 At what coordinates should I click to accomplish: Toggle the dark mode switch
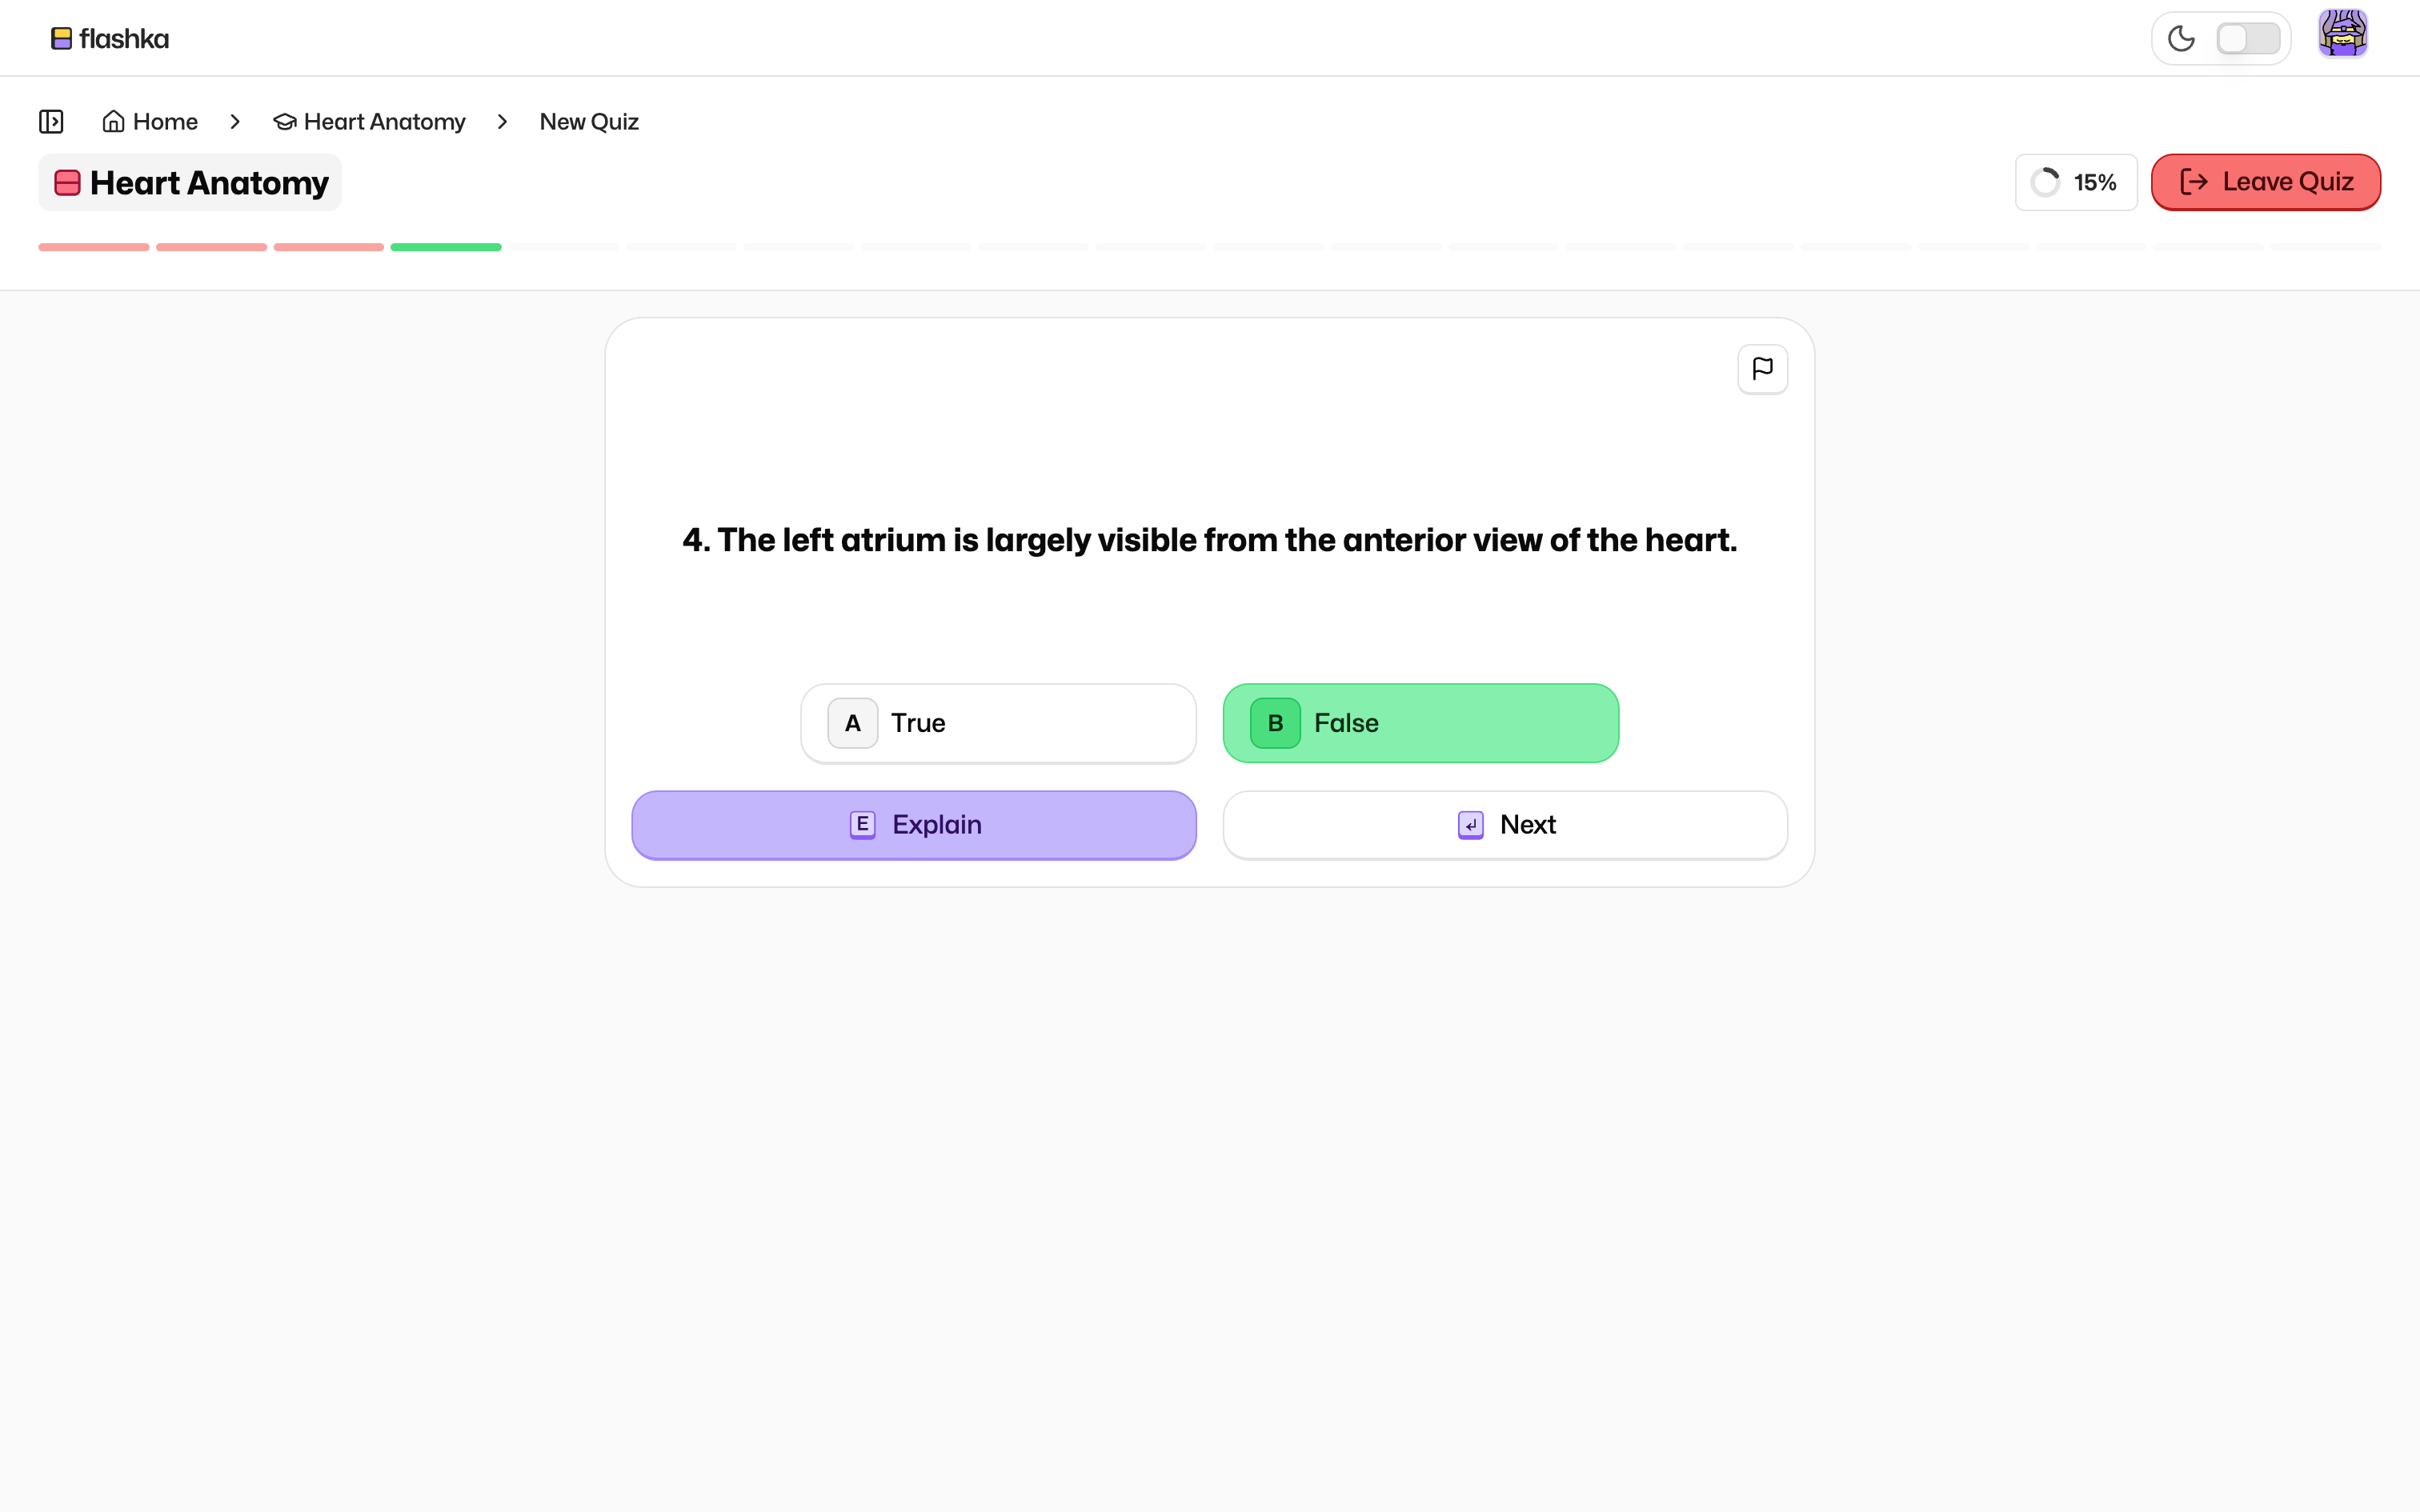[2248, 39]
